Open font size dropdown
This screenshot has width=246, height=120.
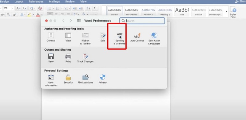13,8
